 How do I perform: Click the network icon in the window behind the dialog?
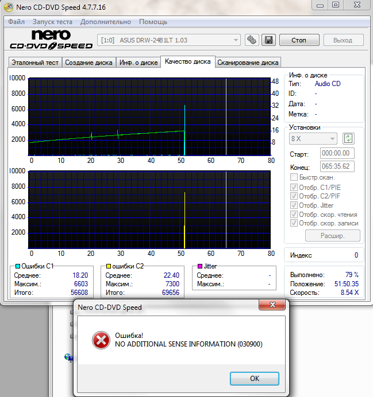(x=68, y=358)
